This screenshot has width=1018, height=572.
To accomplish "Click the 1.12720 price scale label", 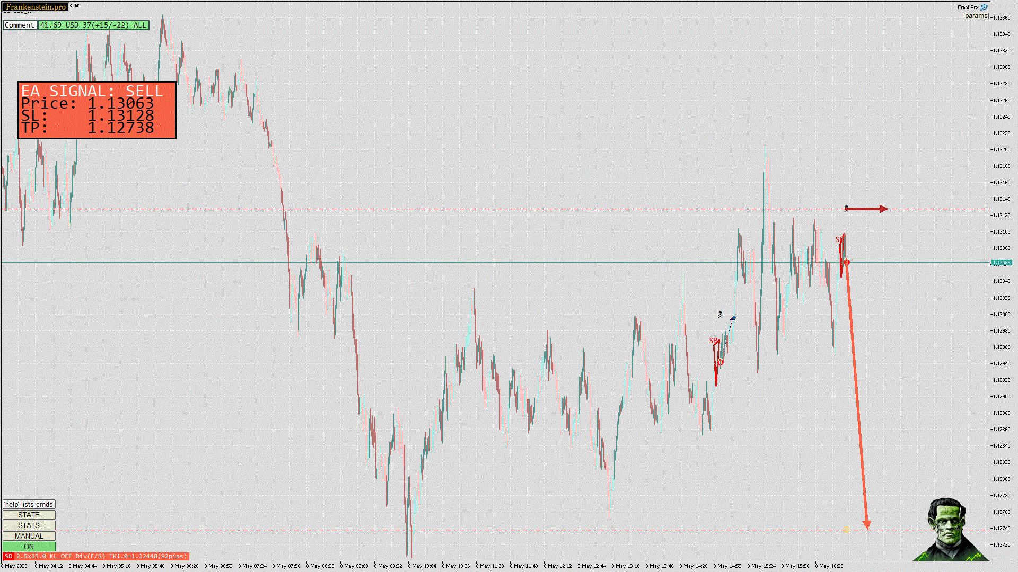I will (1001, 545).
